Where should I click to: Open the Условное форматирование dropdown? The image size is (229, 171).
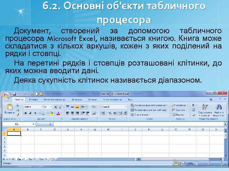point(149,105)
